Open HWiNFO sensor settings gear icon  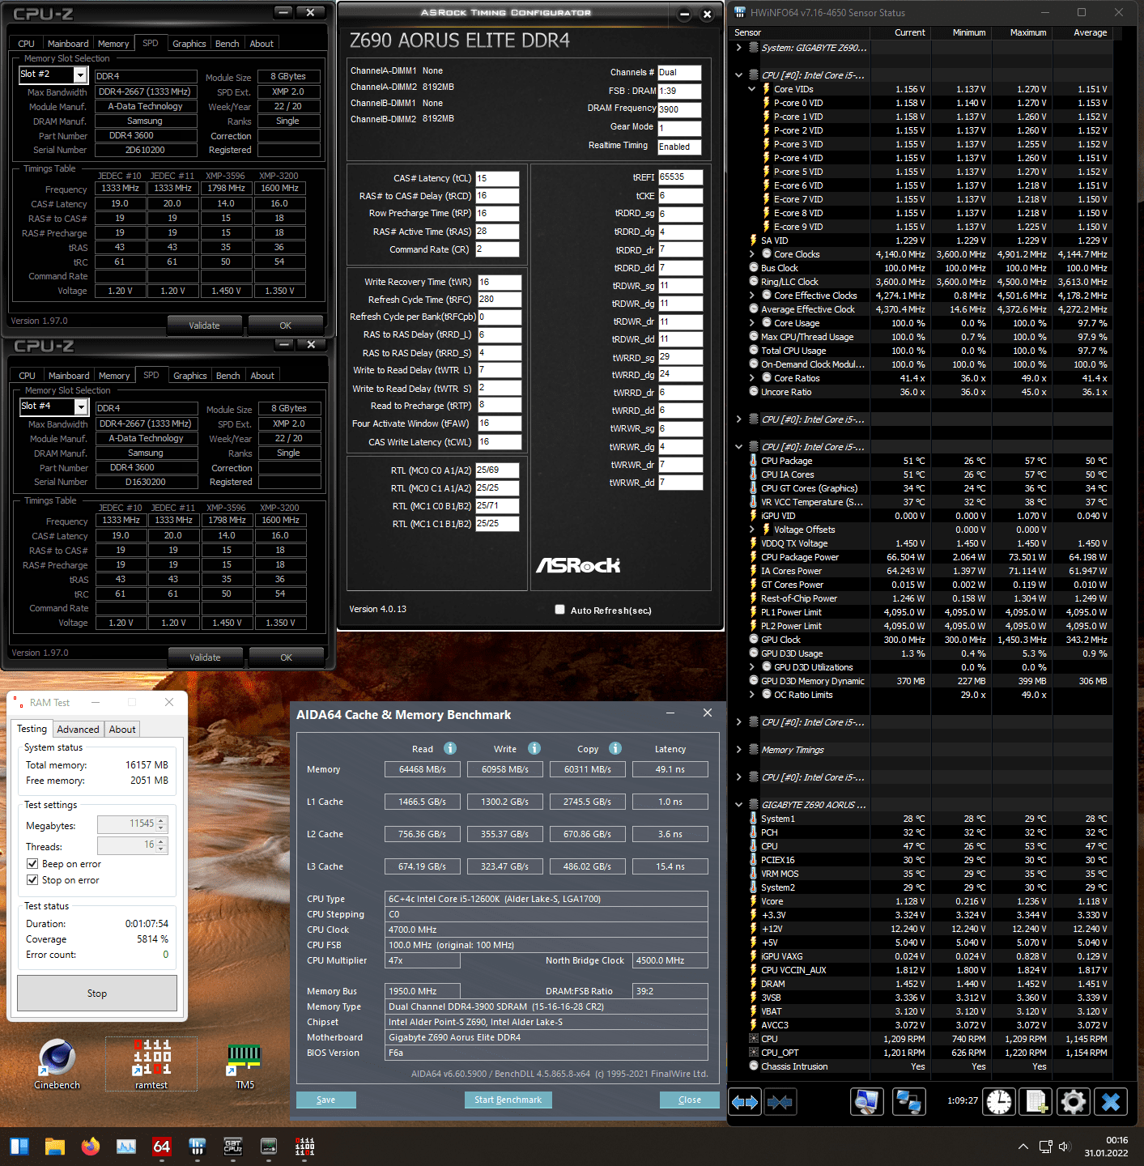tap(1074, 1102)
